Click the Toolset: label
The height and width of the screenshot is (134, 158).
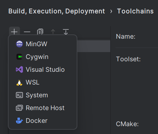(x=128, y=59)
